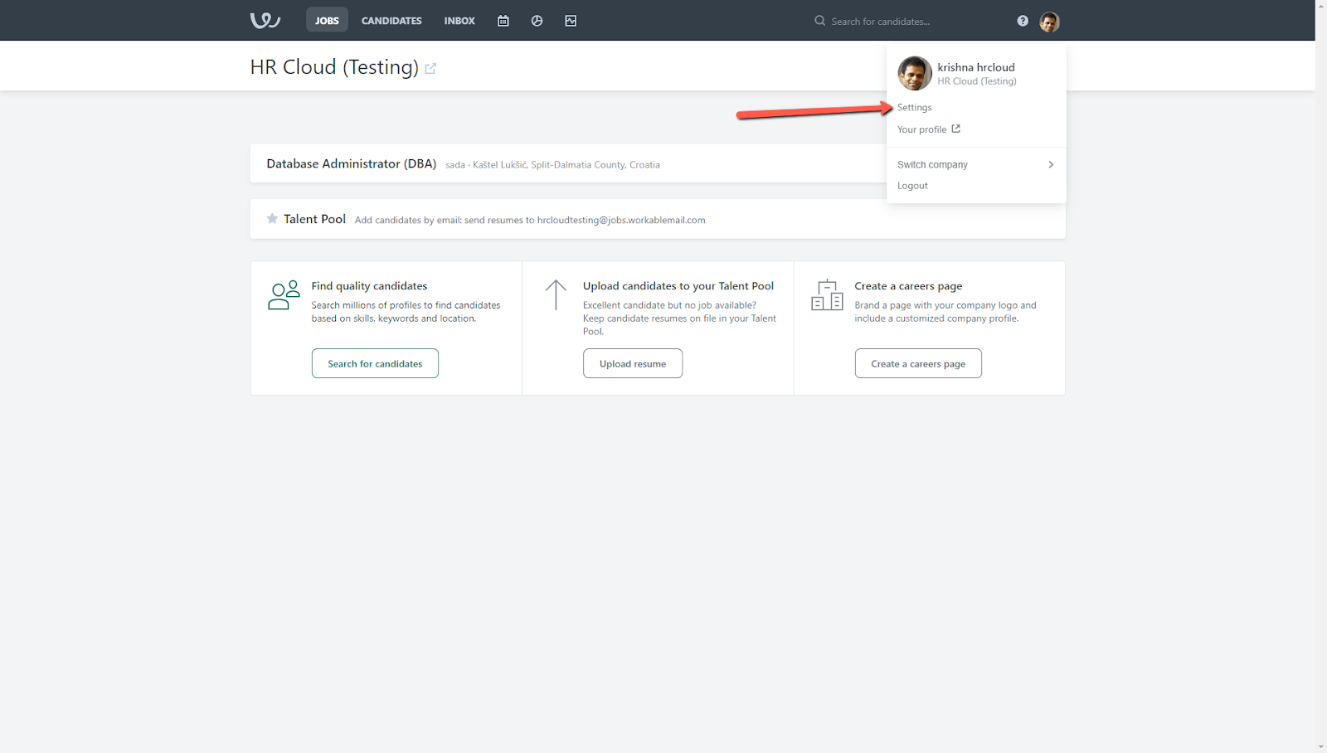Image resolution: width=1327 pixels, height=753 pixels.
Task: Select Settings from the user menu
Action: point(915,108)
